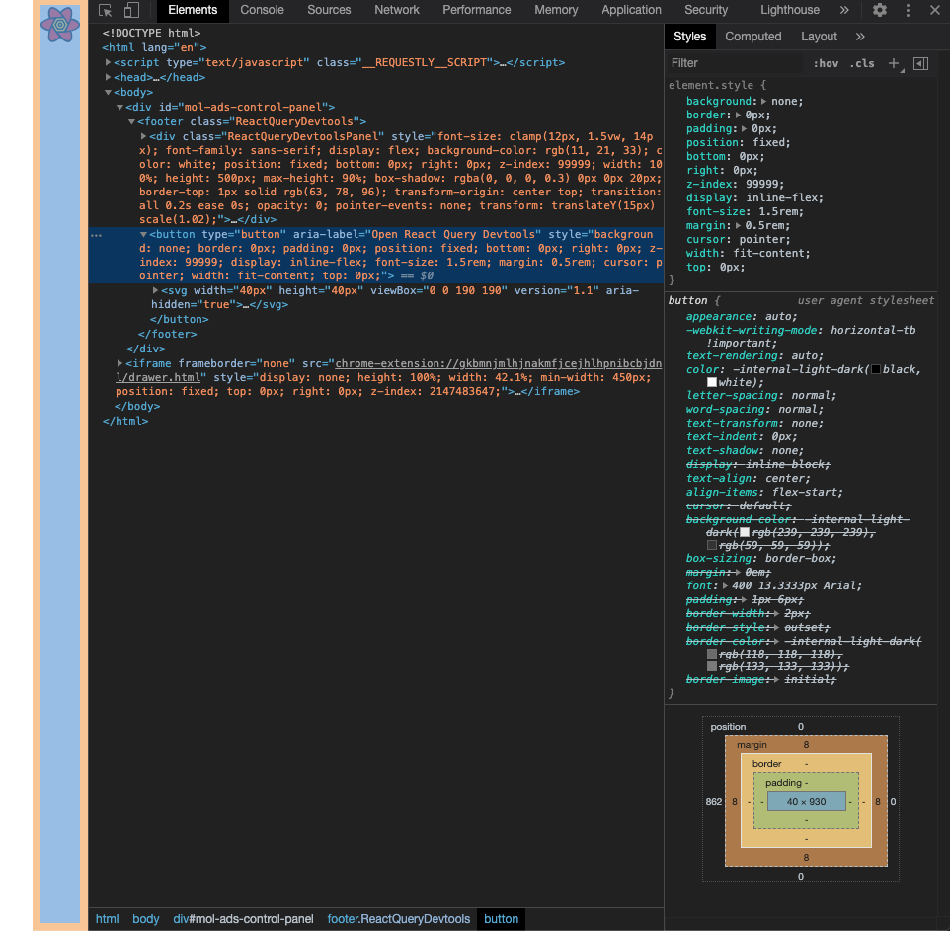Viewport: 950px width, 931px height.
Task: Activate the inspect element picker icon
Action: pos(105,10)
